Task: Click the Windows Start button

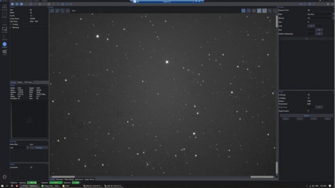Action: pyautogui.click(x=2, y=186)
